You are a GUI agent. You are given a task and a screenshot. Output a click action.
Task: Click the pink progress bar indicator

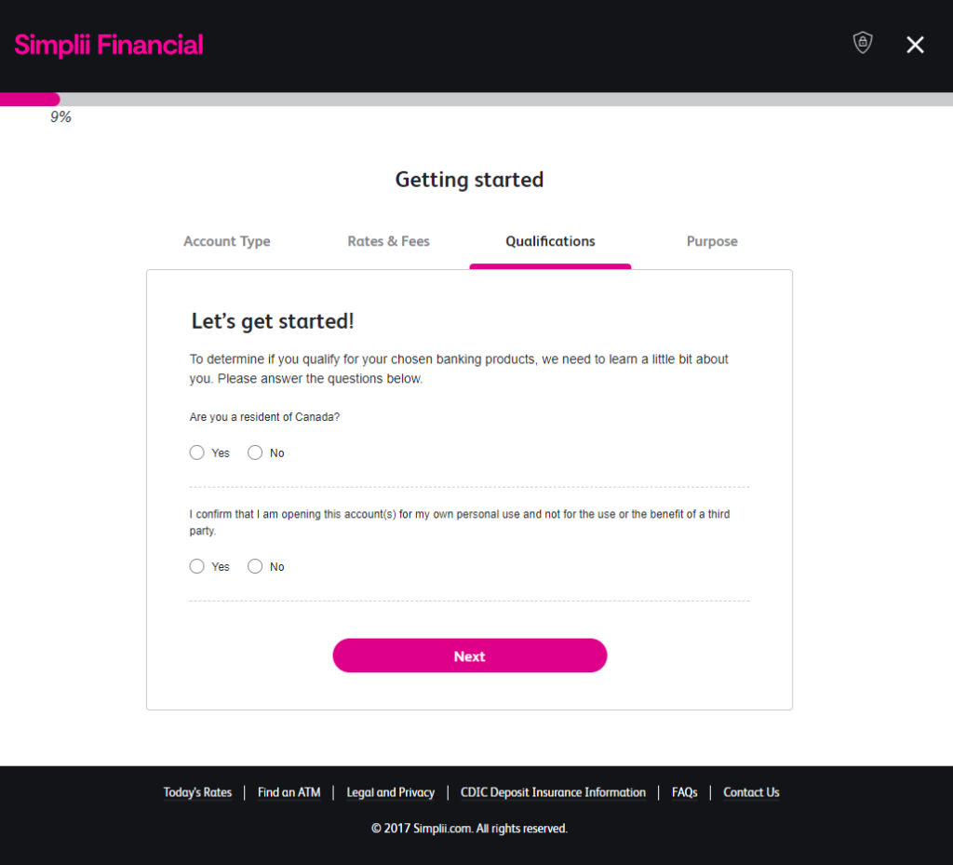pos(30,100)
